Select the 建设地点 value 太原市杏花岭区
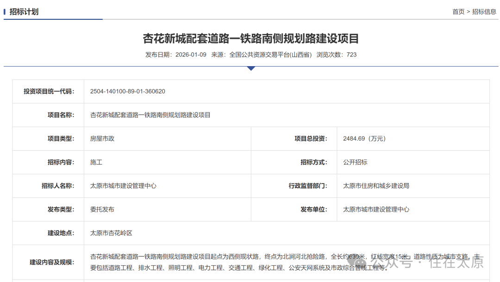The width and height of the screenshot is (500, 282). pos(110,233)
